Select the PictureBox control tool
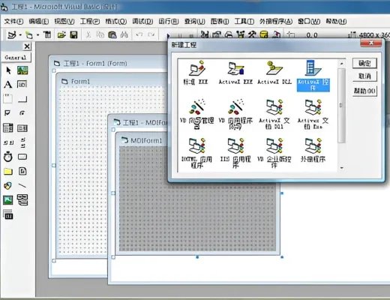This screenshot has height=300, width=390. 22,70
